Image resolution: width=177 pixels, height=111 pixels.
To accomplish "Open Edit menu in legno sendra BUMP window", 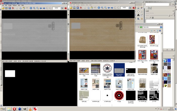I will [6, 5].
